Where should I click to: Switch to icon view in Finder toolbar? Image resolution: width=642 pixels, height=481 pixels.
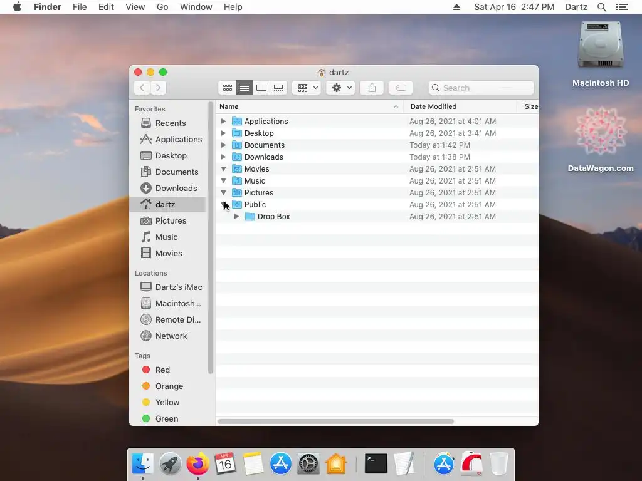pos(227,88)
